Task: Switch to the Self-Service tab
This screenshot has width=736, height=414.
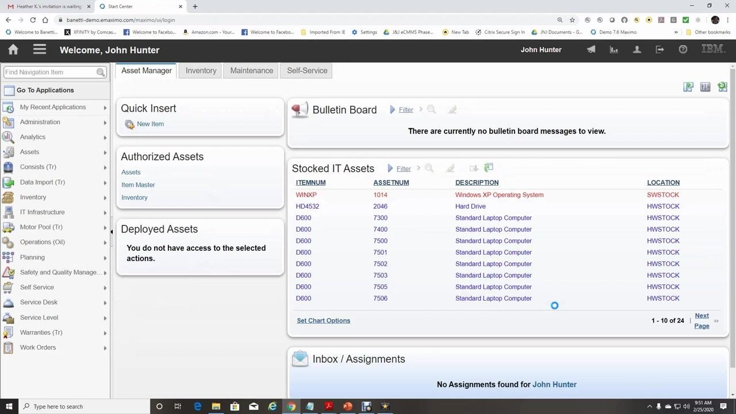Action: [x=307, y=71]
